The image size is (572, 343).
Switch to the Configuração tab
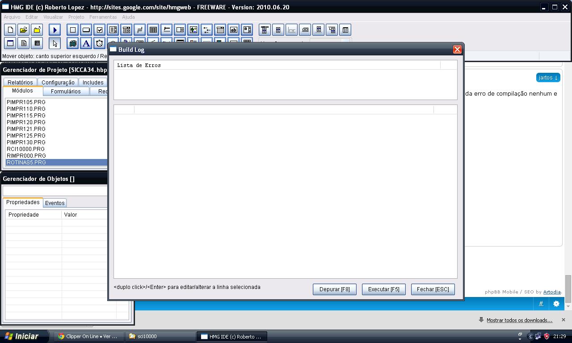pos(58,82)
